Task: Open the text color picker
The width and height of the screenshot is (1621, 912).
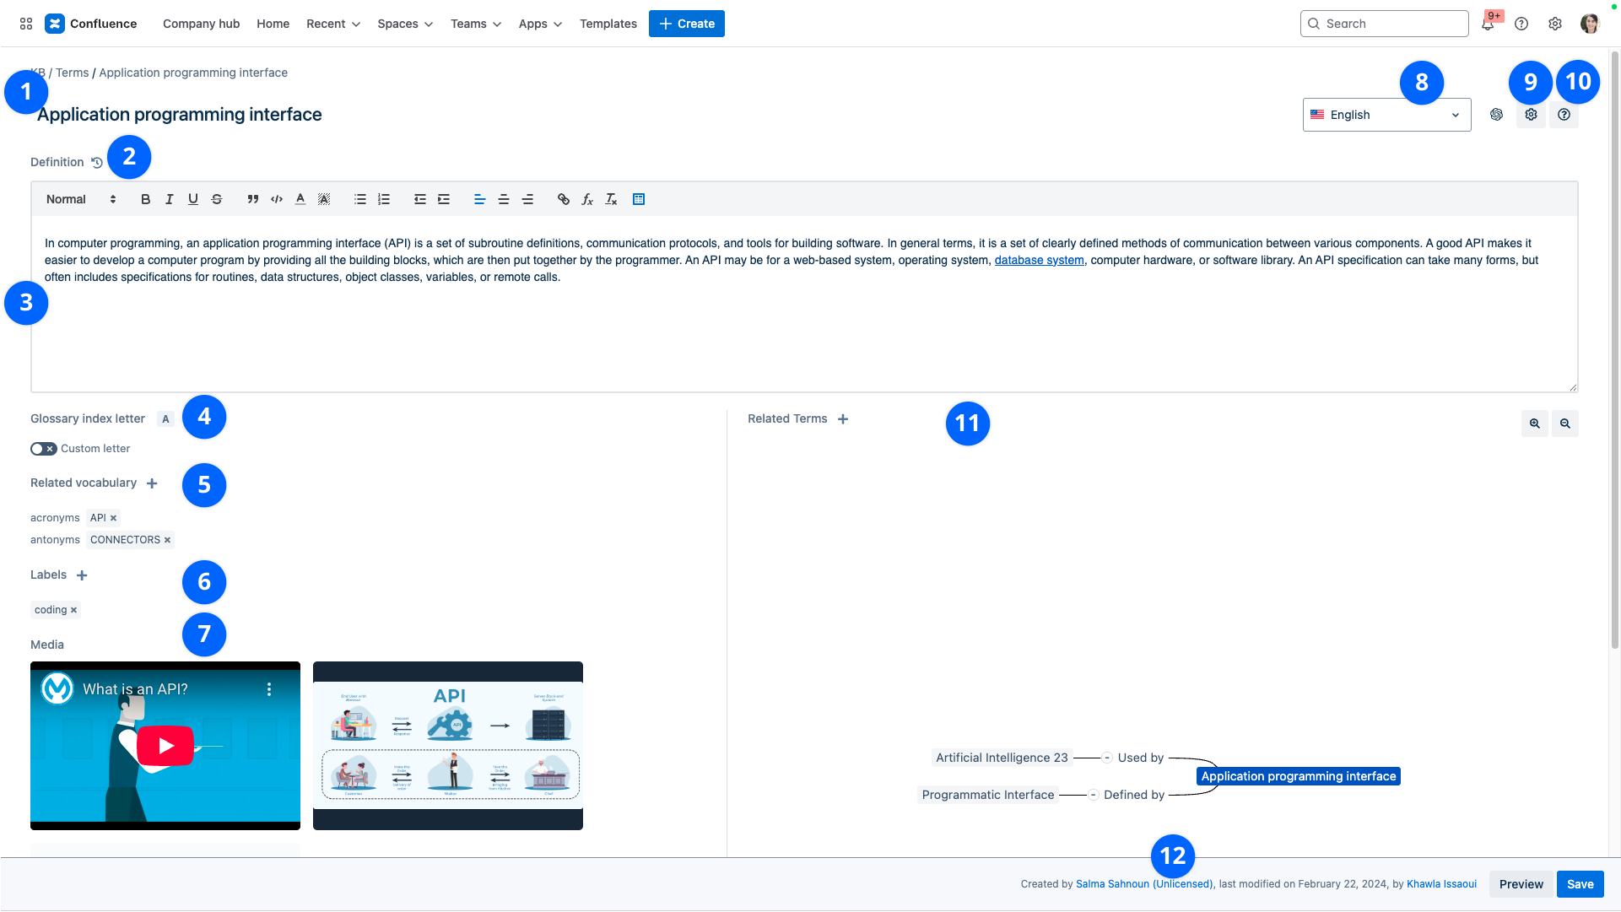Action: (x=300, y=200)
